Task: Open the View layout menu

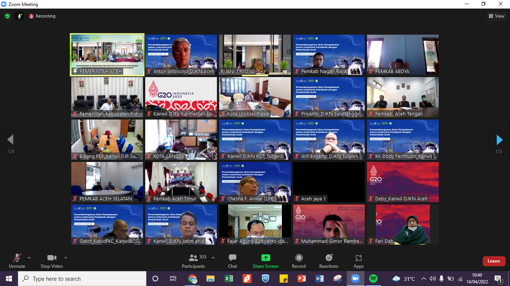Action: click(x=496, y=16)
